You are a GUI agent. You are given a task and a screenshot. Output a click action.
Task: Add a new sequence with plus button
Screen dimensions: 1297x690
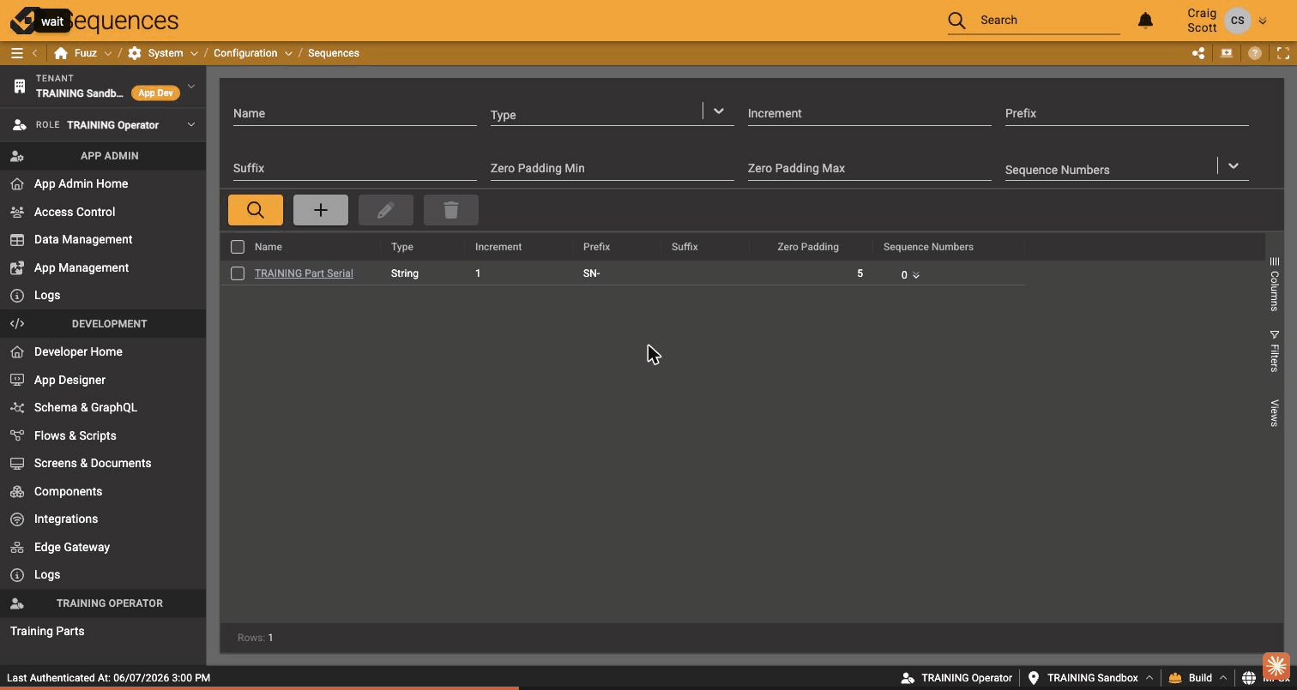point(321,210)
